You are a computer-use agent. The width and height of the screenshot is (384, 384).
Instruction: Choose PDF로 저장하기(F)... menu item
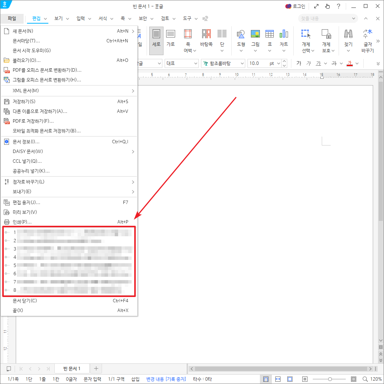coord(69,121)
